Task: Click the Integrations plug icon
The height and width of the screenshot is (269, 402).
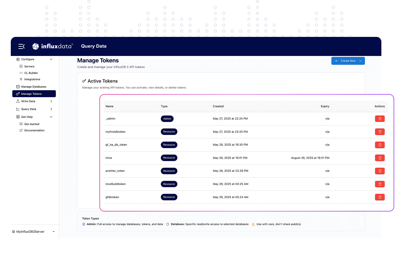Action: click(x=21, y=79)
